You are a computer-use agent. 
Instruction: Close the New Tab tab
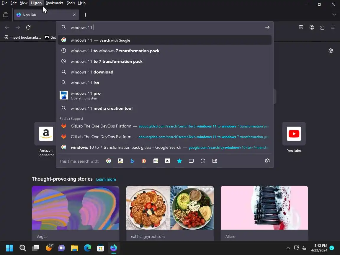pyautogui.click(x=74, y=15)
